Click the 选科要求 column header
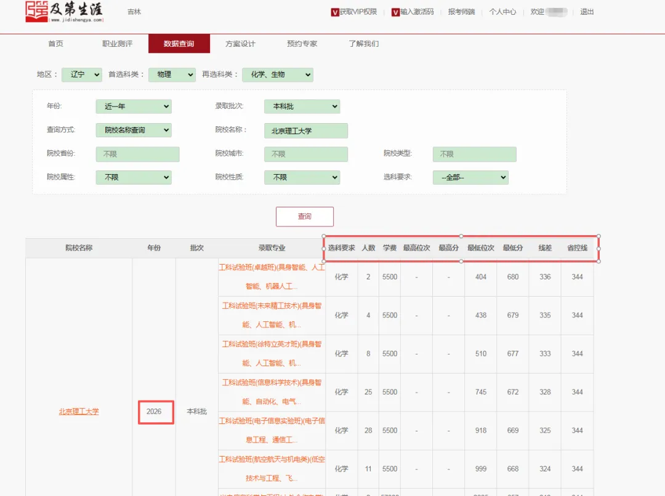The height and width of the screenshot is (496, 665). [x=341, y=248]
